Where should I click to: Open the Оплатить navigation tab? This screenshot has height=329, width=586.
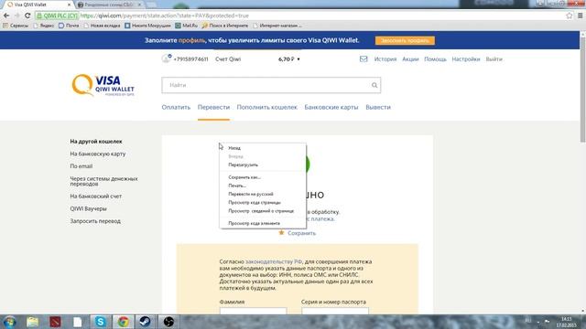[x=176, y=107]
